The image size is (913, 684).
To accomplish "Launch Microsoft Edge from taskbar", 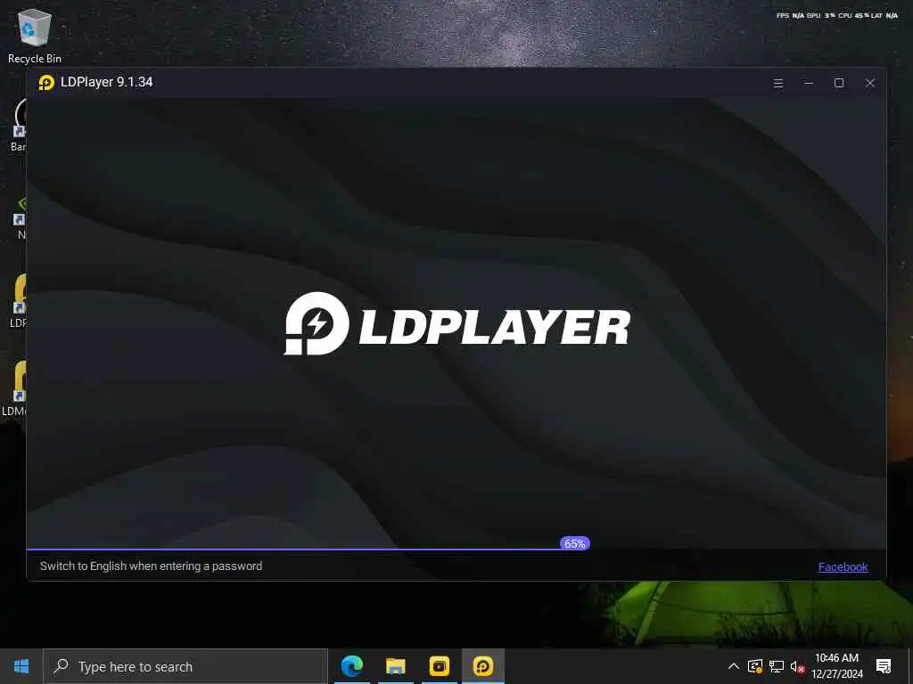I will tap(351, 666).
